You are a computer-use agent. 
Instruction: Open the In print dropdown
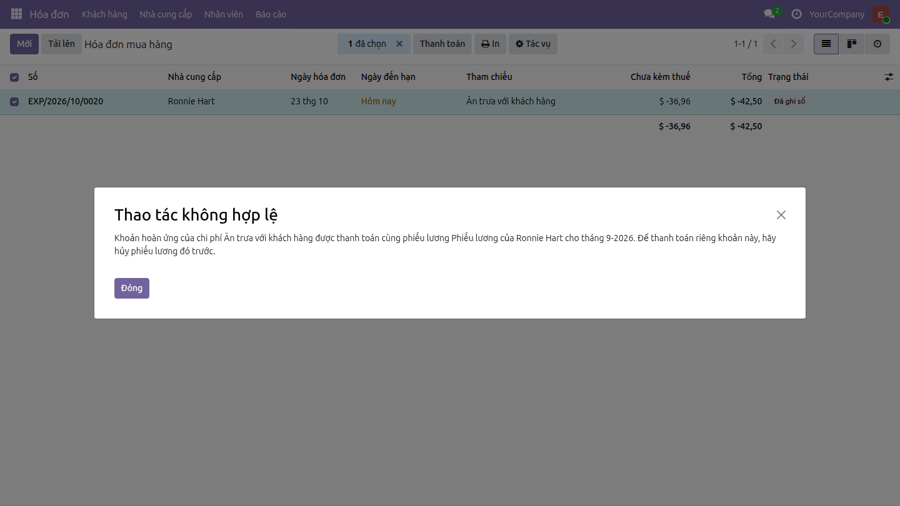pos(490,44)
